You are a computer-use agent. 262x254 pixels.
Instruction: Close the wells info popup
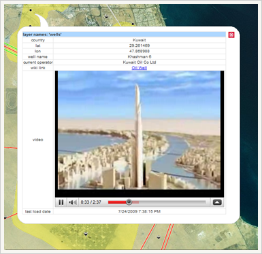[x=231, y=35]
